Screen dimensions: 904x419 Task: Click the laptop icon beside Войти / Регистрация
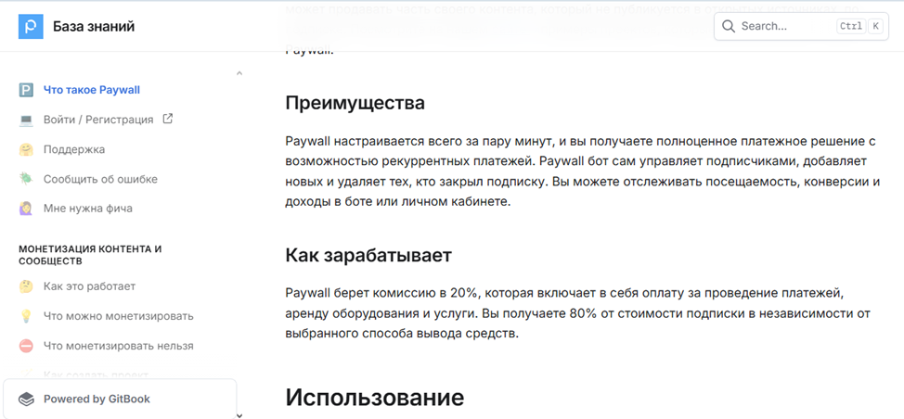26,121
